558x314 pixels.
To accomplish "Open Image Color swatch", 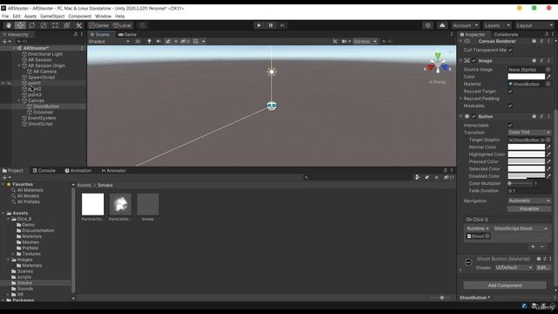I will tap(526, 77).
